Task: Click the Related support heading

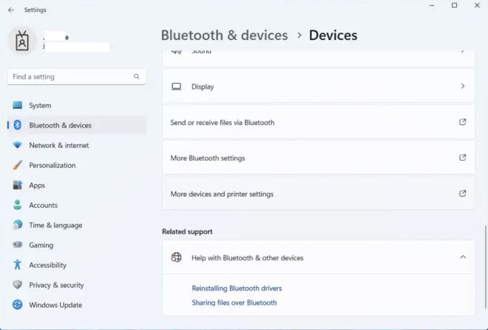Action: tap(187, 232)
